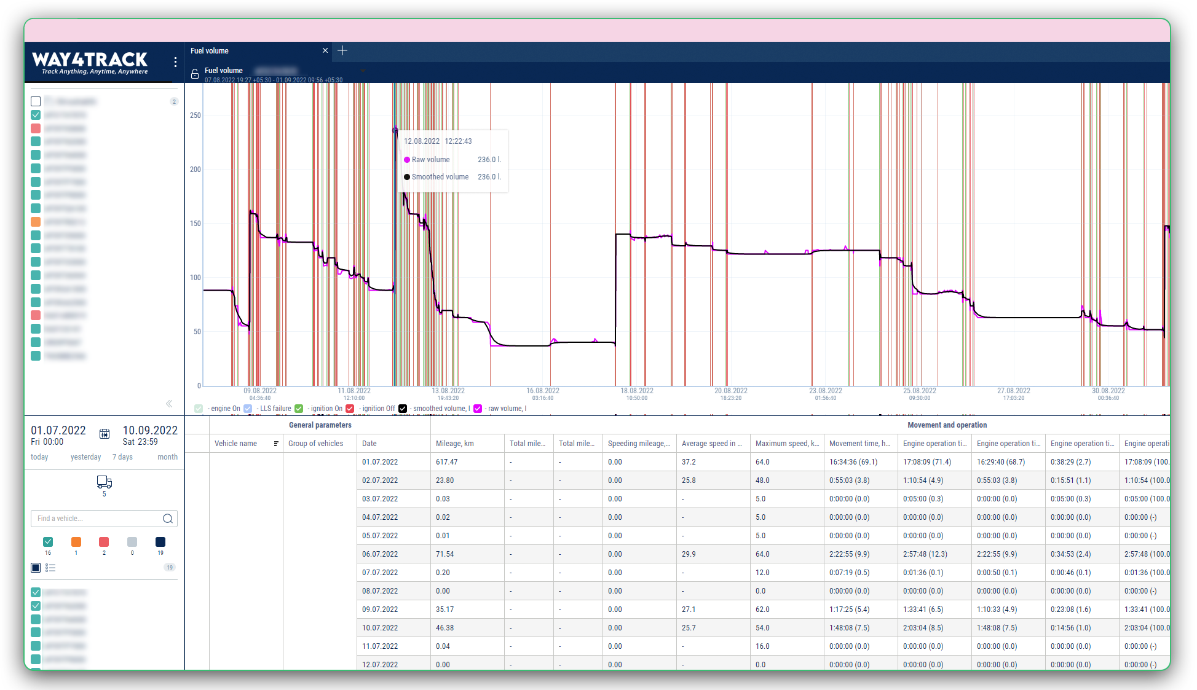Click the Mileage, km column header
The width and height of the screenshot is (1197, 690).
pyautogui.click(x=454, y=444)
